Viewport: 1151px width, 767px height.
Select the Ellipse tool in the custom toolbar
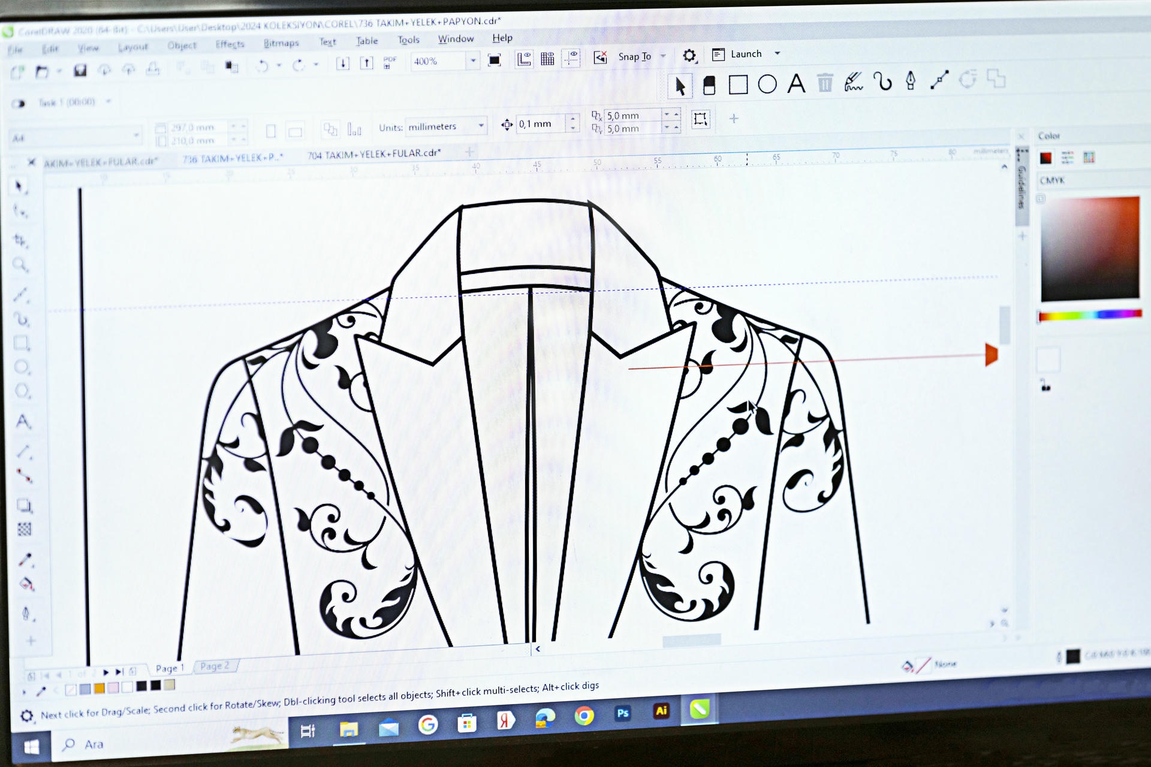coord(767,84)
